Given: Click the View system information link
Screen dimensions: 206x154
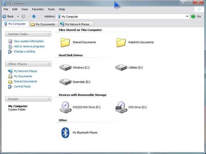Looking at the screenshot, I should point(29,41).
